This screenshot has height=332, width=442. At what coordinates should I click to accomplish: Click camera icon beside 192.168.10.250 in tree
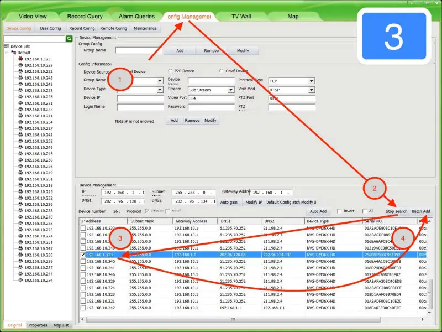pyautogui.click(x=20, y=160)
